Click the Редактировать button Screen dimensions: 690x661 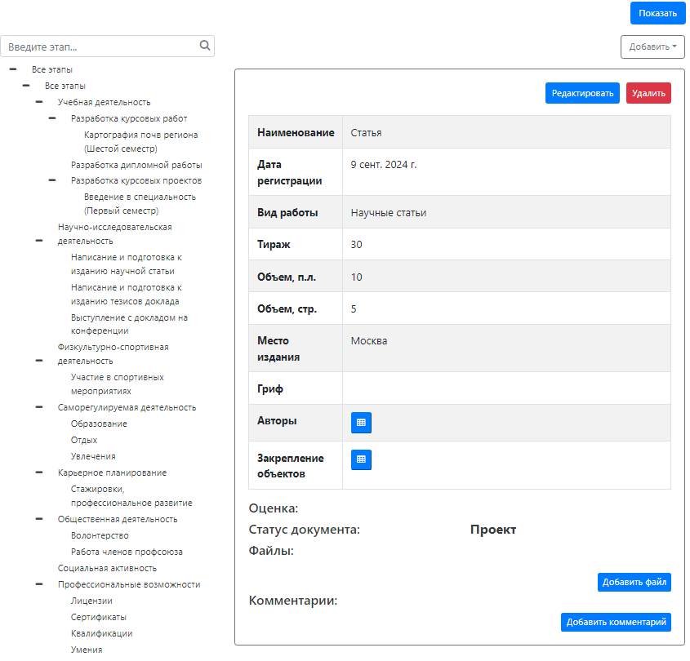(x=583, y=93)
